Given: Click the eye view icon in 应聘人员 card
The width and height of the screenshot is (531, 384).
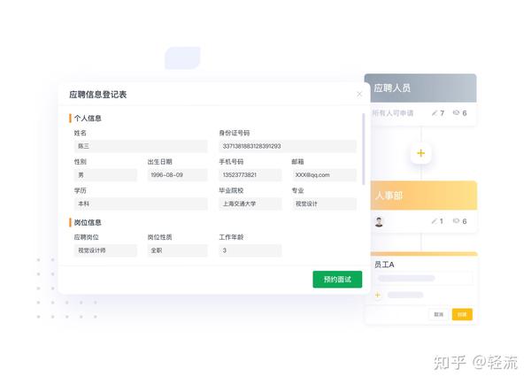Looking at the screenshot, I should click(457, 112).
